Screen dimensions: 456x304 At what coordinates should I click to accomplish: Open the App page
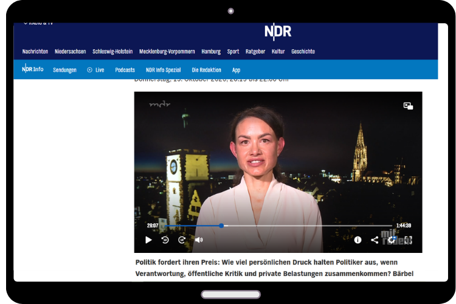[x=236, y=70]
